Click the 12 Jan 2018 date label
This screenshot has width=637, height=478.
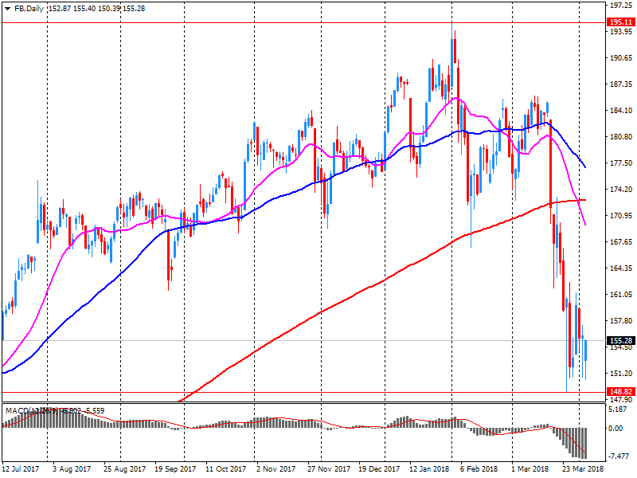pyautogui.click(x=430, y=468)
